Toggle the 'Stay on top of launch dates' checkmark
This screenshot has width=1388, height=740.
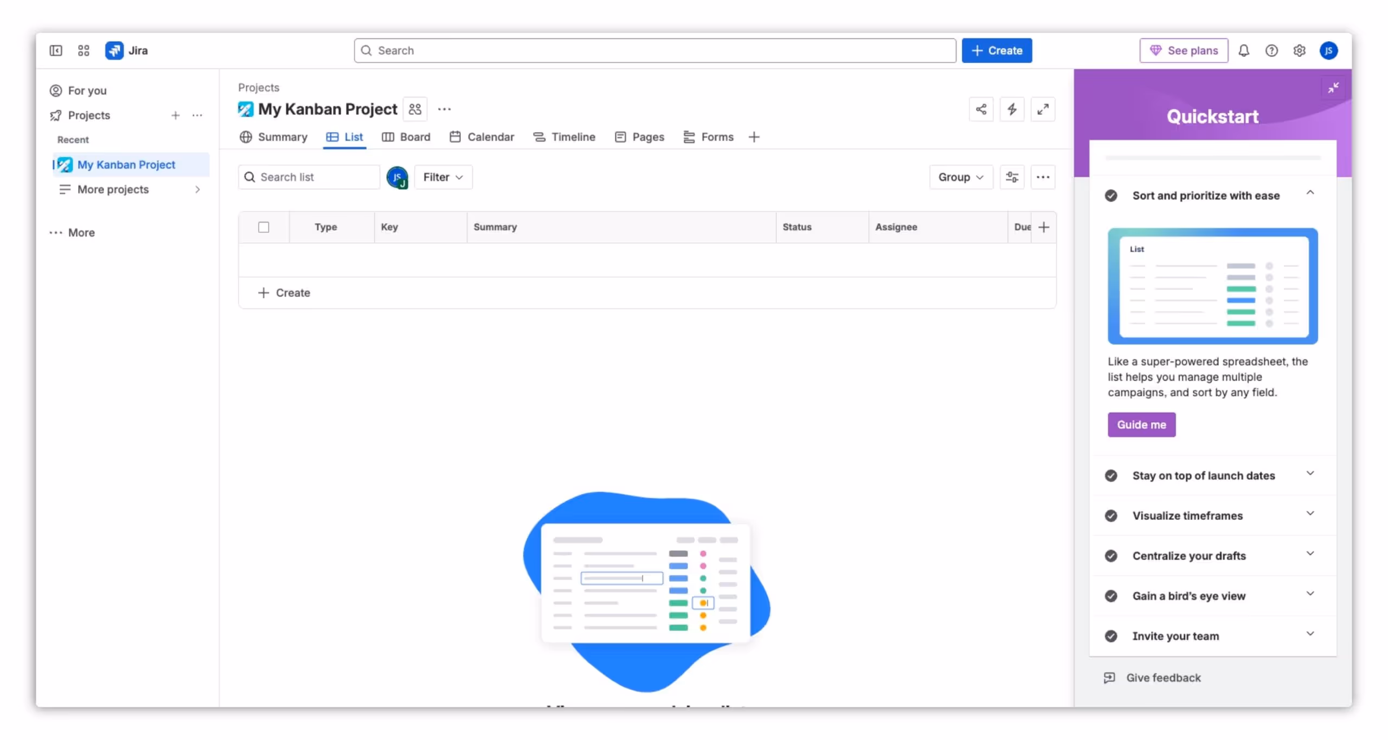tap(1111, 475)
